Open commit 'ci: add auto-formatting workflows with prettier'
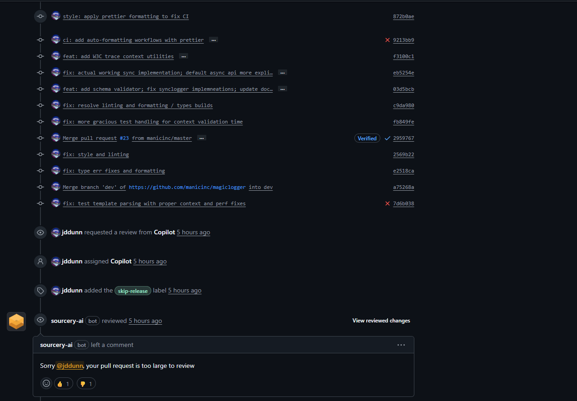 point(133,40)
